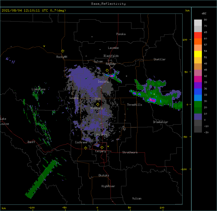Click the 65 value in the dBZ legend
The image size is (217, 211).
pyautogui.click(x=205, y=32)
